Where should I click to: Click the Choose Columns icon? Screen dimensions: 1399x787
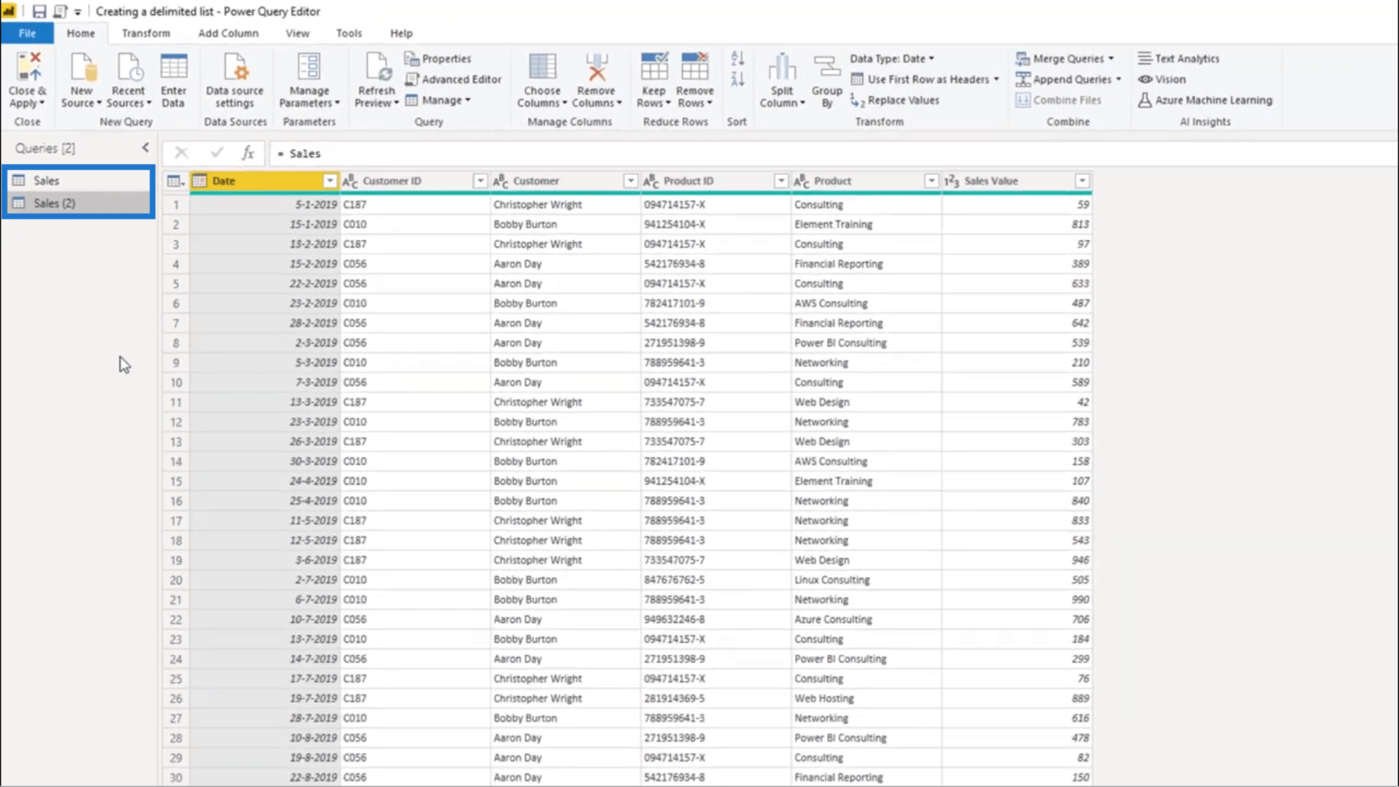coord(542,67)
